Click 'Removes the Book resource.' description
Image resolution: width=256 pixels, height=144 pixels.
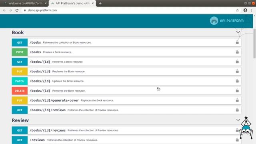(x=69, y=91)
